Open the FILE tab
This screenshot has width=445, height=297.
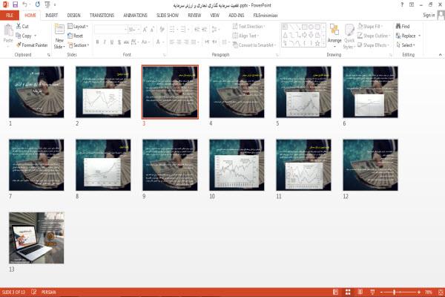coord(10,15)
